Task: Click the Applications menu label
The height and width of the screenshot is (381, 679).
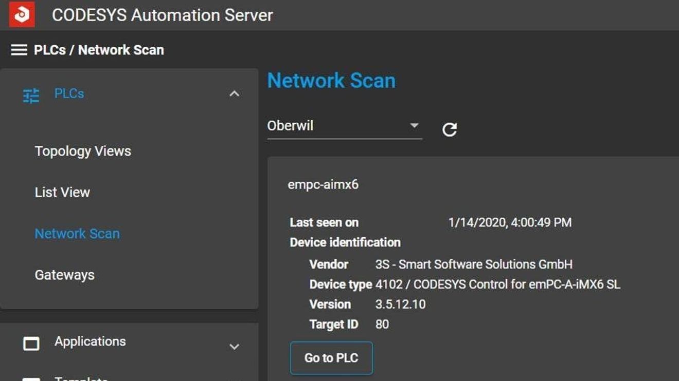Action: coord(90,341)
